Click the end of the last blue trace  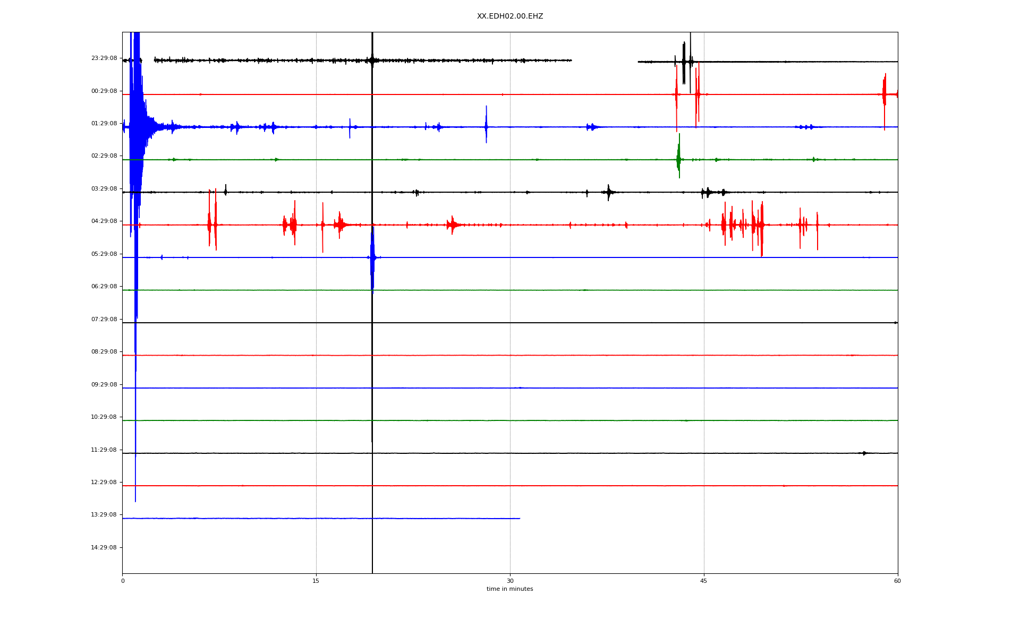pyautogui.click(x=519, y=519)
